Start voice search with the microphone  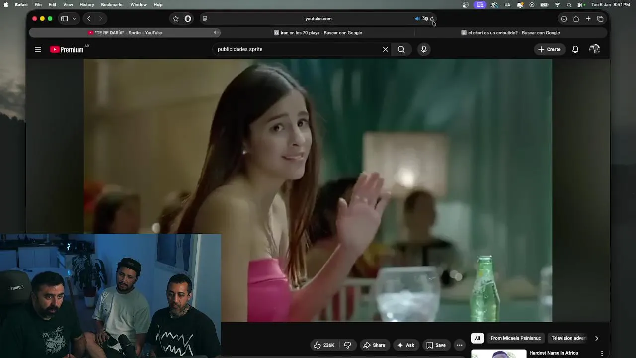click(424, 49)
